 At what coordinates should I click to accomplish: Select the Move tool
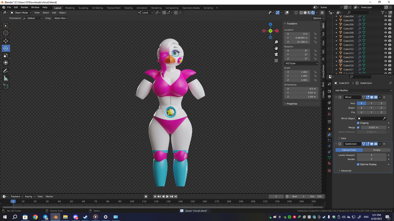[x=6, y=41]
